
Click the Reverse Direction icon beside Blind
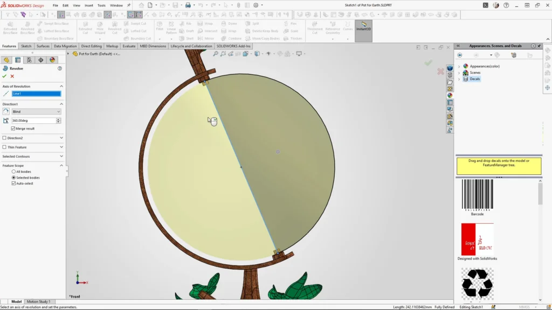(6, 111)
